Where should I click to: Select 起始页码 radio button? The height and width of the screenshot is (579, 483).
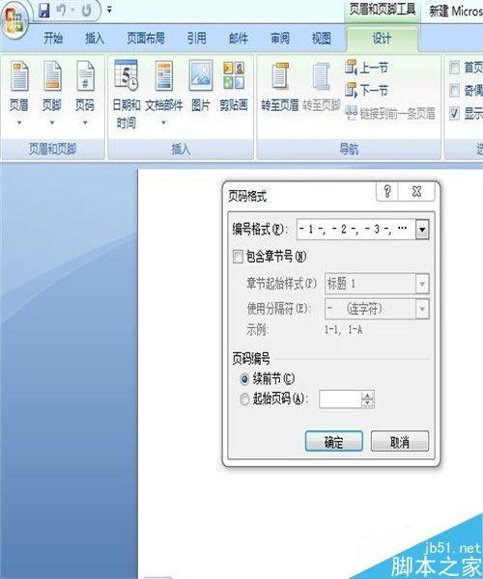pos(244,400)
